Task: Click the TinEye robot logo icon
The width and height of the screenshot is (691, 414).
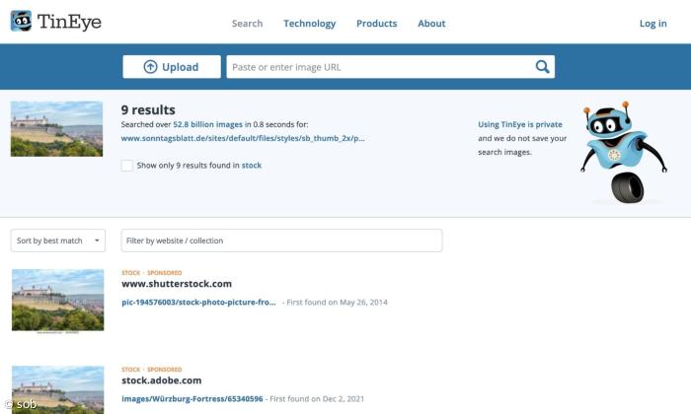Action: 21,21
